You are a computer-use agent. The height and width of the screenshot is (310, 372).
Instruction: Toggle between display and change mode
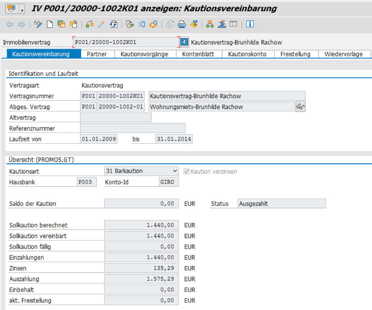coord(37,24)
